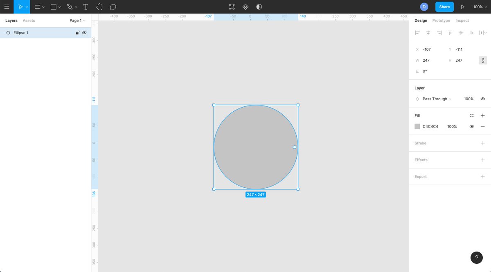
Task: Hide the Ellipse 1 layer
Action: pos(84,33)
